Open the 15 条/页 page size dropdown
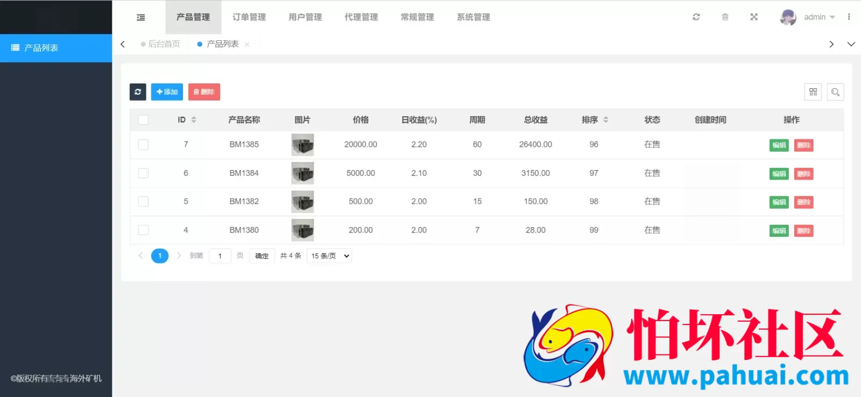Image resolution: width=861 pixels, height=397 pixels. [329, 256]
